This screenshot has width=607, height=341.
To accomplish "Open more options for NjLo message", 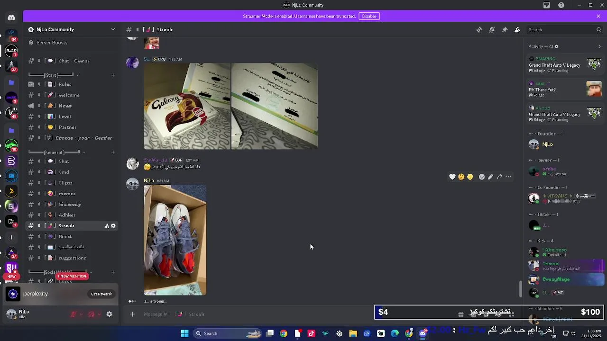I will coord(508,177).
